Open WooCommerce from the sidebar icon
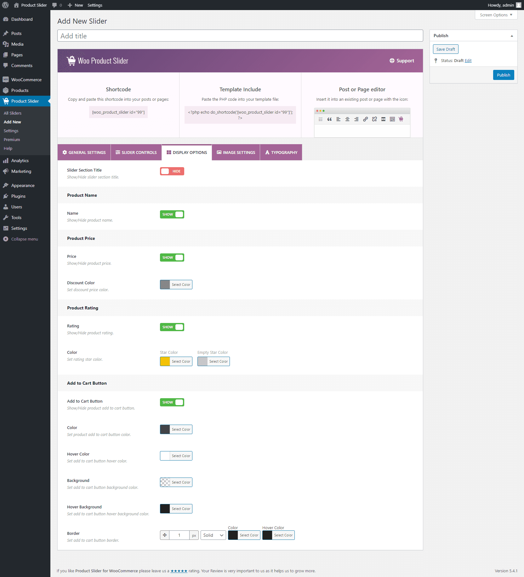Viewport: 524px width, 577px height. (x=6, y=80)
